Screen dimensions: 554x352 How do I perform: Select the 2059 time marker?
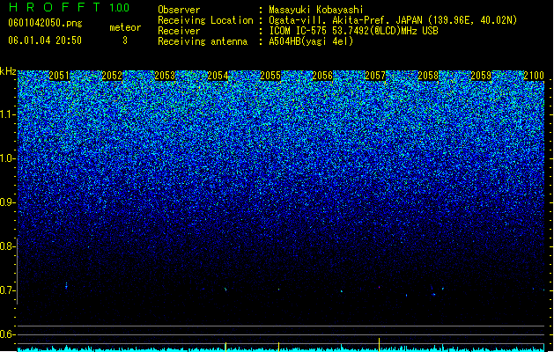point(481,76)
